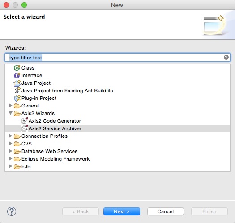Click the Next > button
The image size is (235, 223).
(122, 211)
